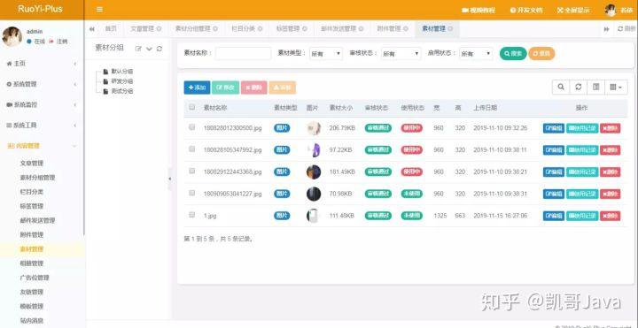Collapse the group tree panel with arrow handle
Screen dimensions: 638x328
point(169,179)
